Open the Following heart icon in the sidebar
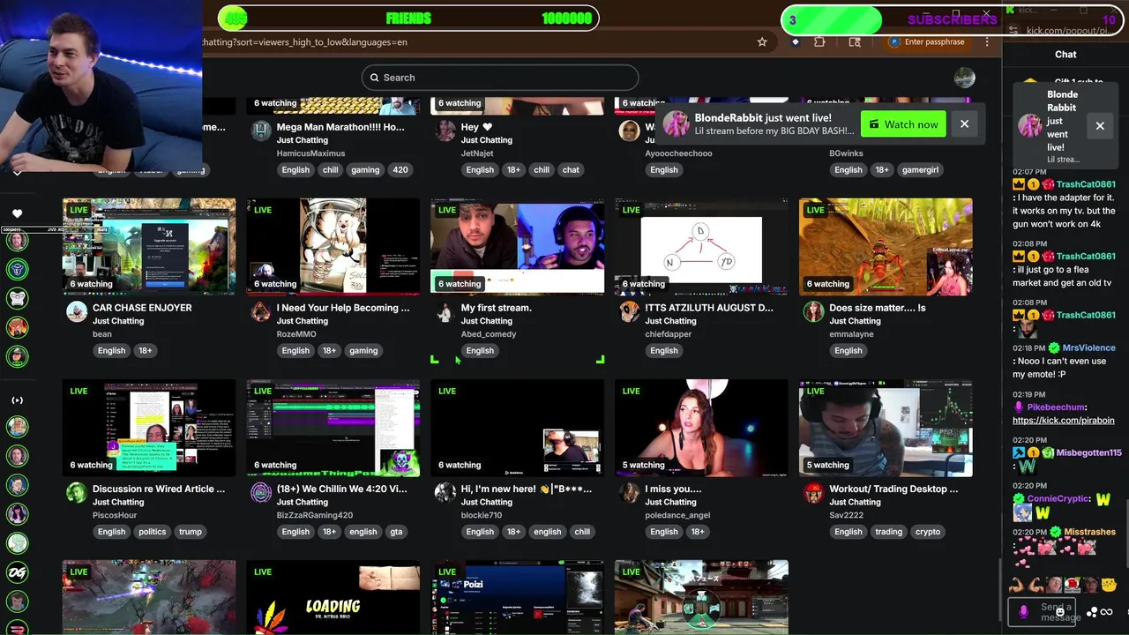Viewport: 1129px width, 635px height. pyautogui.click(x=17, y=213)
